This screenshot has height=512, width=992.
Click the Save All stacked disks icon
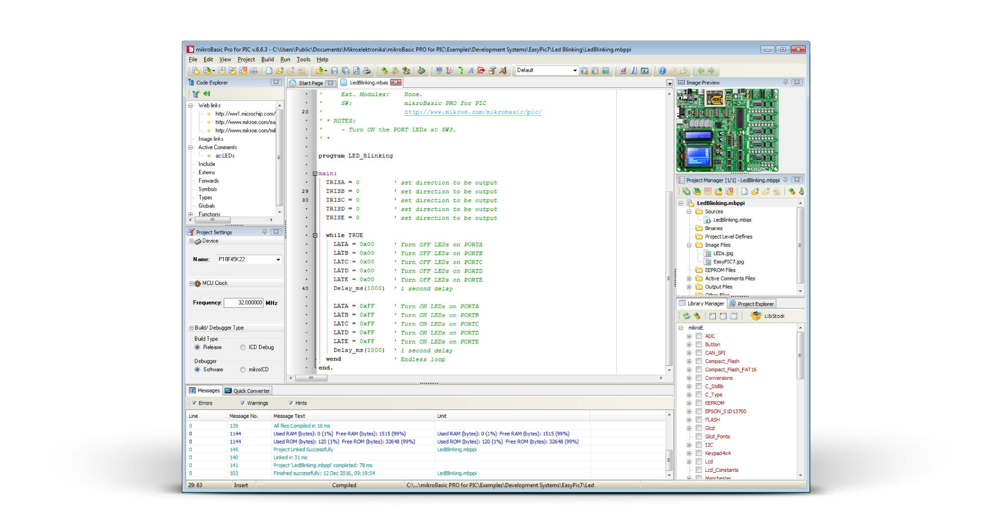pyautogui.click(x=345, y=71)
